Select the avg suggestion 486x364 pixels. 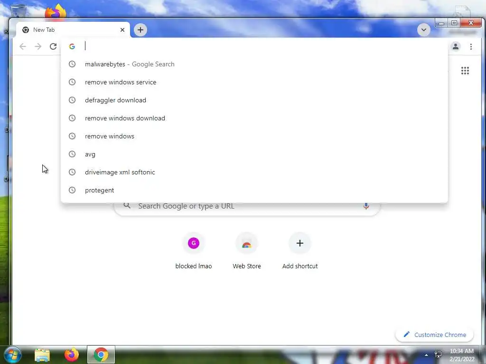(x=254, y=154)
